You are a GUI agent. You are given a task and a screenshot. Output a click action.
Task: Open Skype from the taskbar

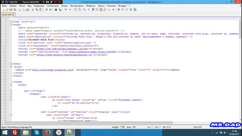point(37,133)
